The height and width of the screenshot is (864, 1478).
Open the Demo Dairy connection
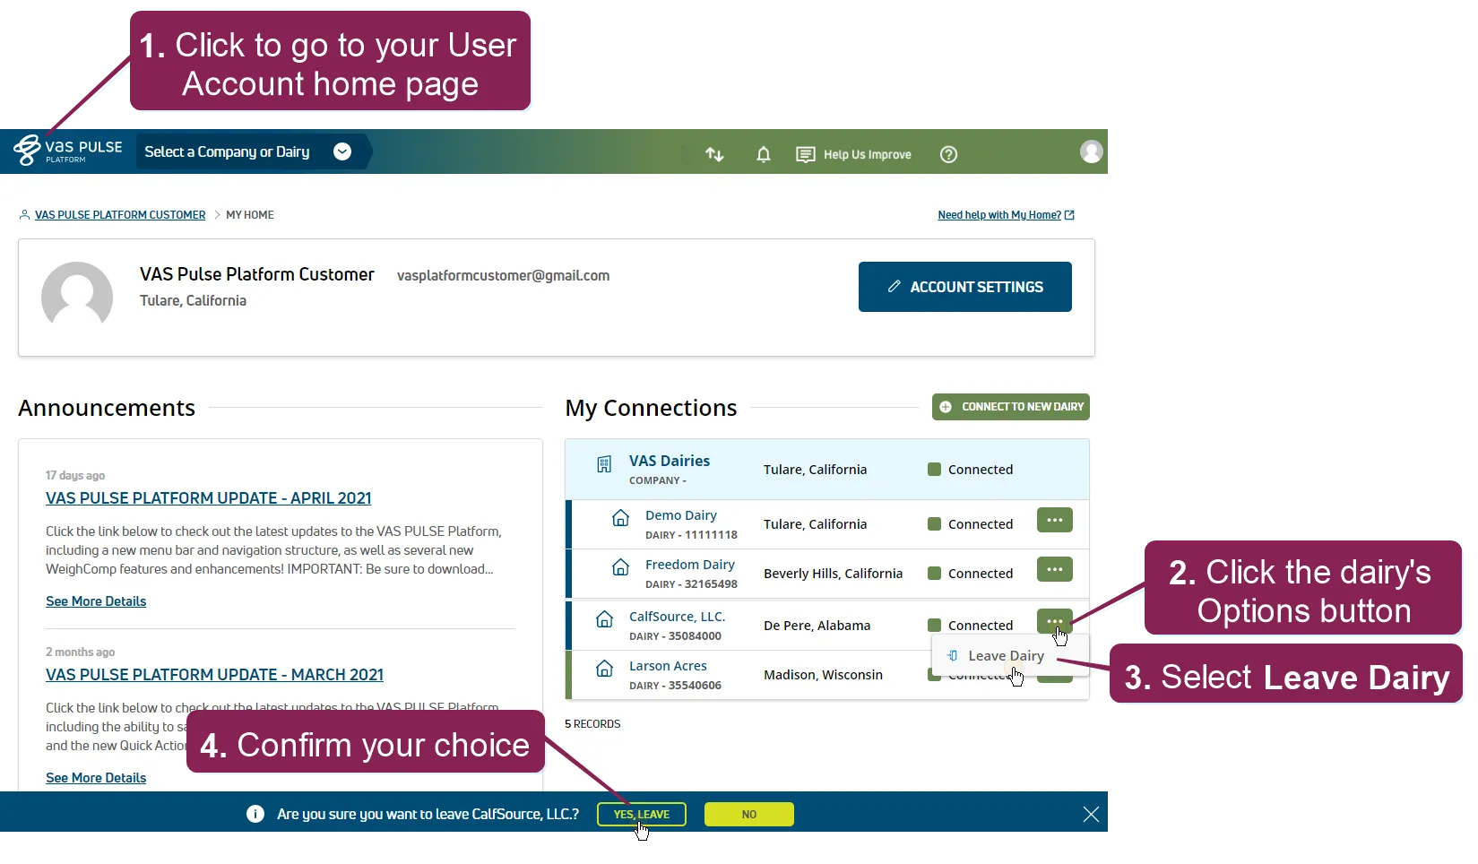[681, 515]
